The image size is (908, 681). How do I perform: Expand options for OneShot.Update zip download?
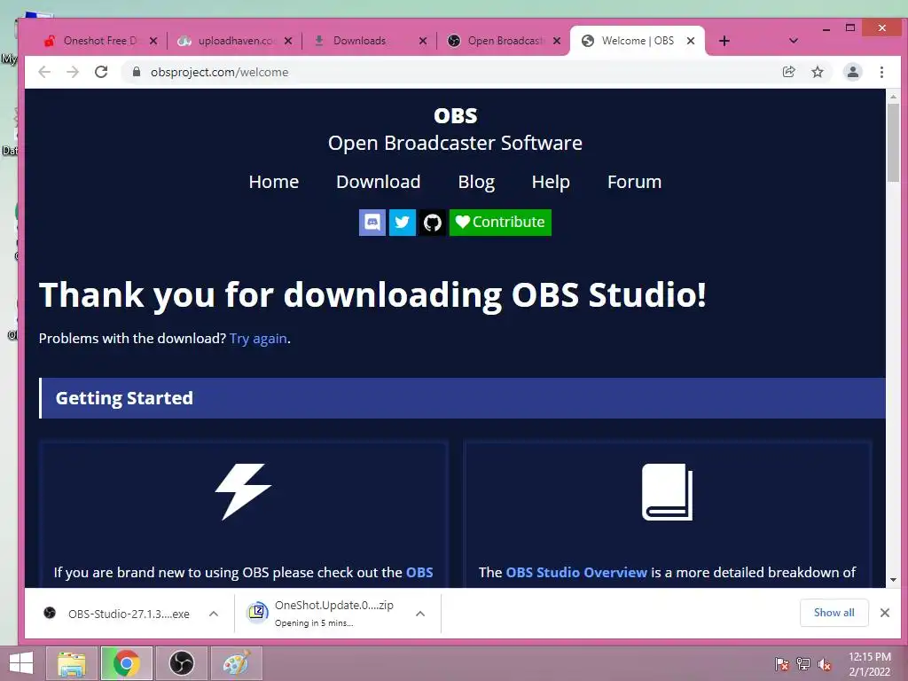tap(420, 614)
